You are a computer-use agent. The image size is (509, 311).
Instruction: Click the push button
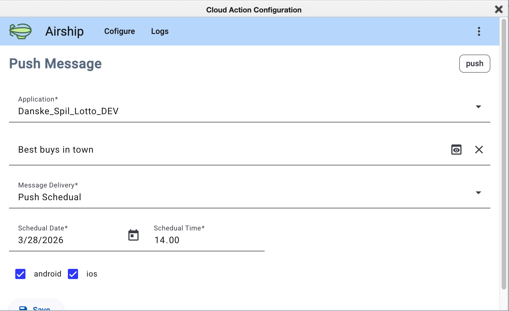[474, 64]
